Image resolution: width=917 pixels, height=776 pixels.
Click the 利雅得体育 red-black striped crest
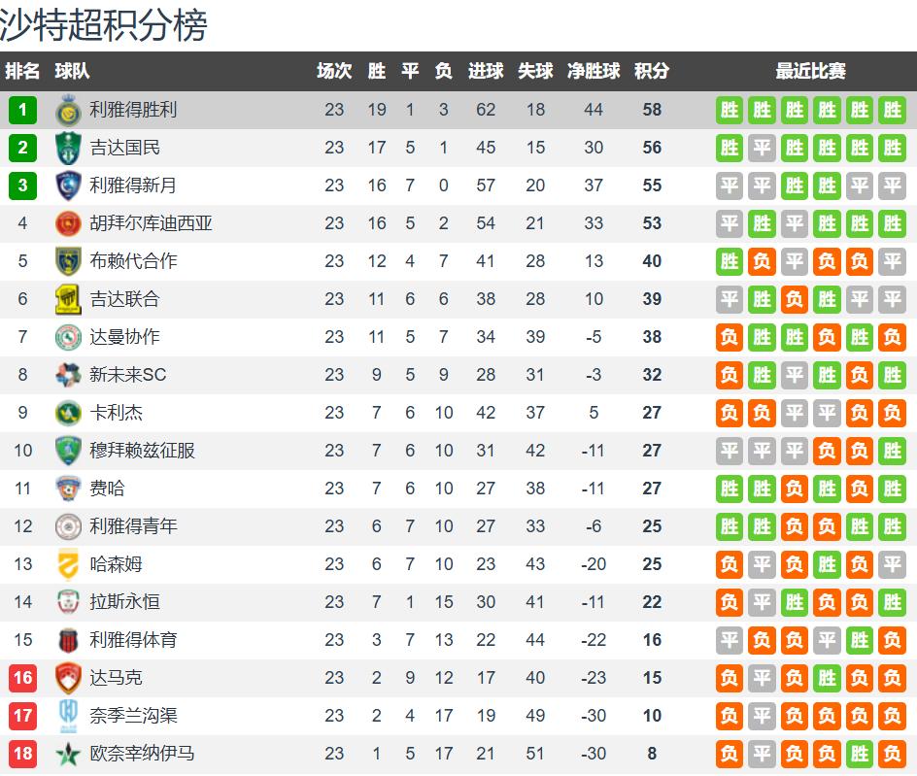[68, 640]
